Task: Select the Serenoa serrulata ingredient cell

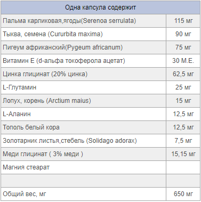Action: point(84,21)
